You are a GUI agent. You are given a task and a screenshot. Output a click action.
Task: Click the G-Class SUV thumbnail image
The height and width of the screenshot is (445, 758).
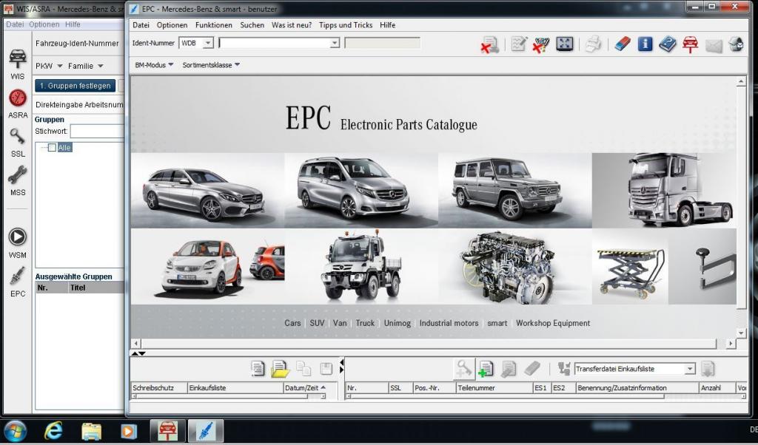[x=514, y=189]
